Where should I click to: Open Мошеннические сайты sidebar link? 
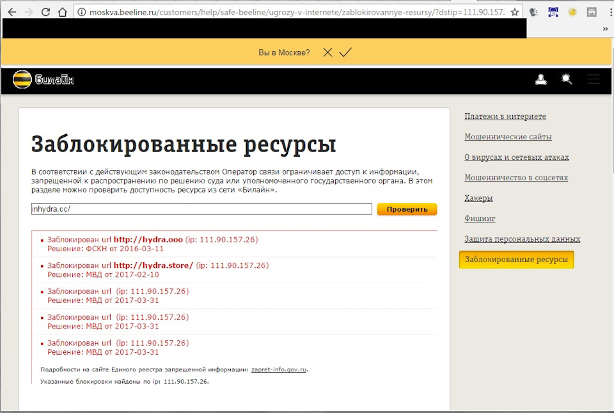pos(508,137)
